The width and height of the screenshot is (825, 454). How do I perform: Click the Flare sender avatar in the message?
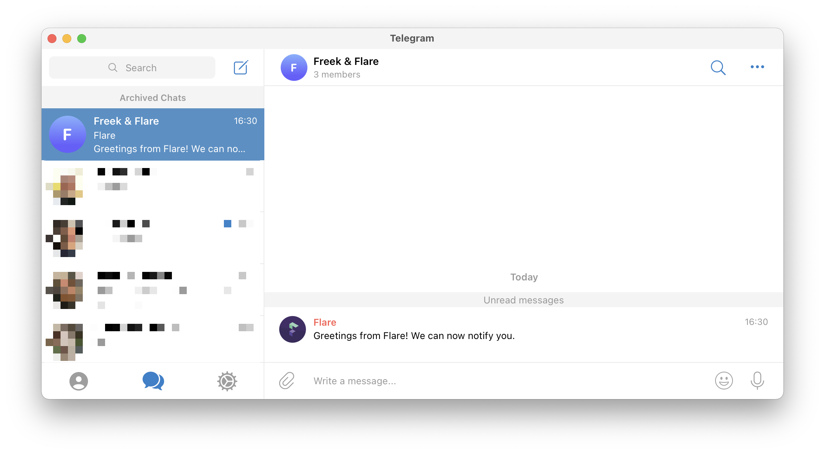coord(293,329)
